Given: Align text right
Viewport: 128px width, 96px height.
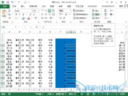Looking at the screenshot, I should pos(49,14).
